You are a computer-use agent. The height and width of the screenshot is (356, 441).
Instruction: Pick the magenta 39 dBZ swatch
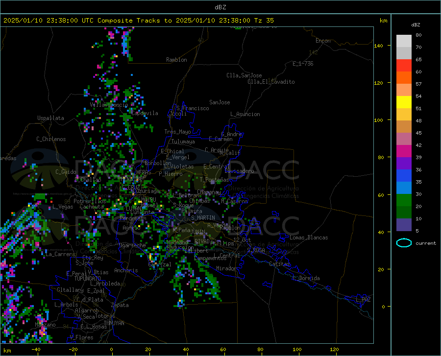pos(404,151)
